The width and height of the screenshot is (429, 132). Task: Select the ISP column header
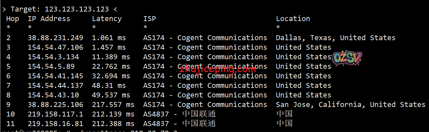pyautogui.click(x=149, y=19)
